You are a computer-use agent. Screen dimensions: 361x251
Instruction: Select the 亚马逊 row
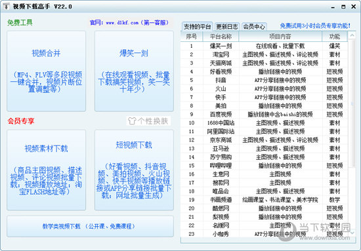(264, 149)
